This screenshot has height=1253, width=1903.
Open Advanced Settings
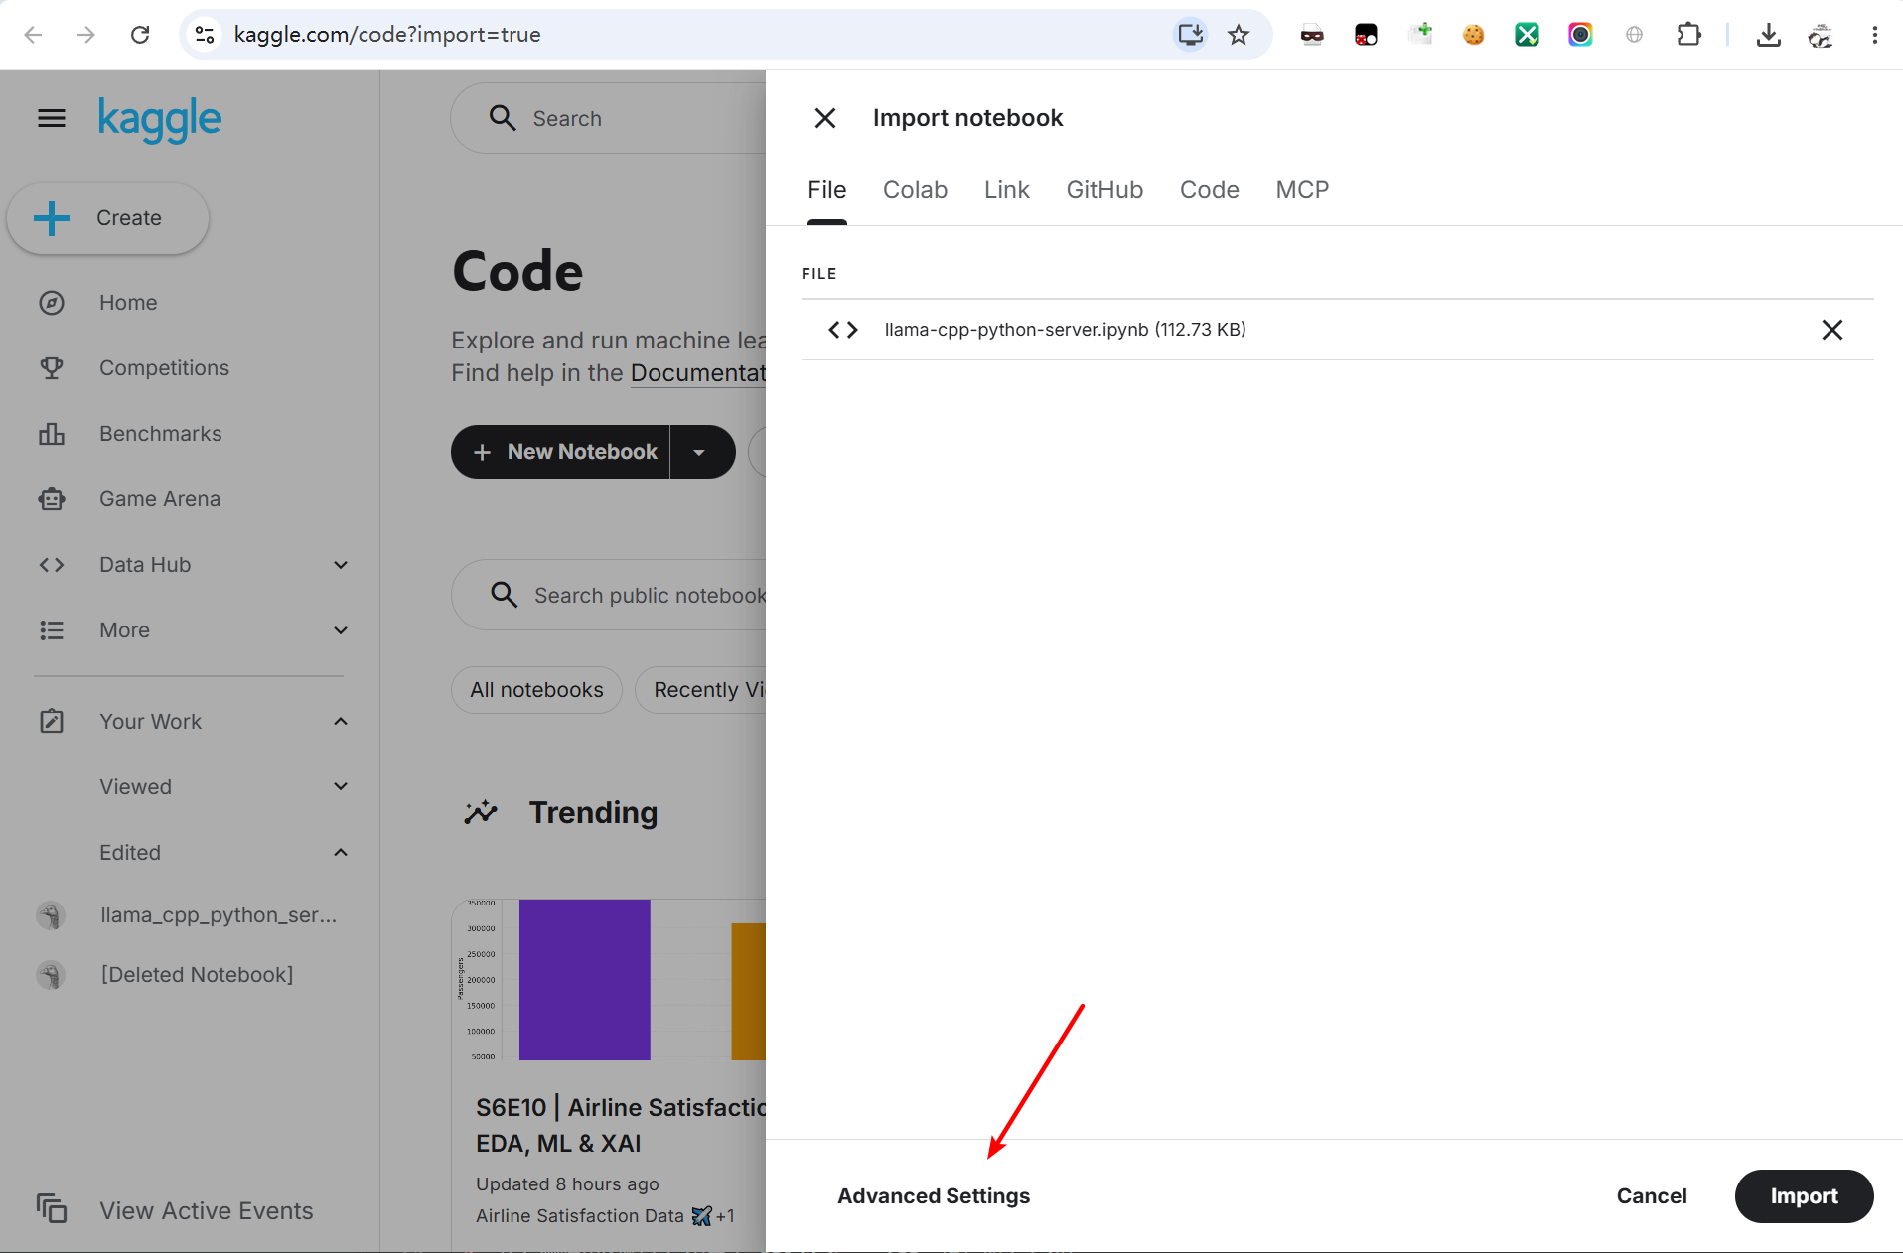coord(934,1196)
